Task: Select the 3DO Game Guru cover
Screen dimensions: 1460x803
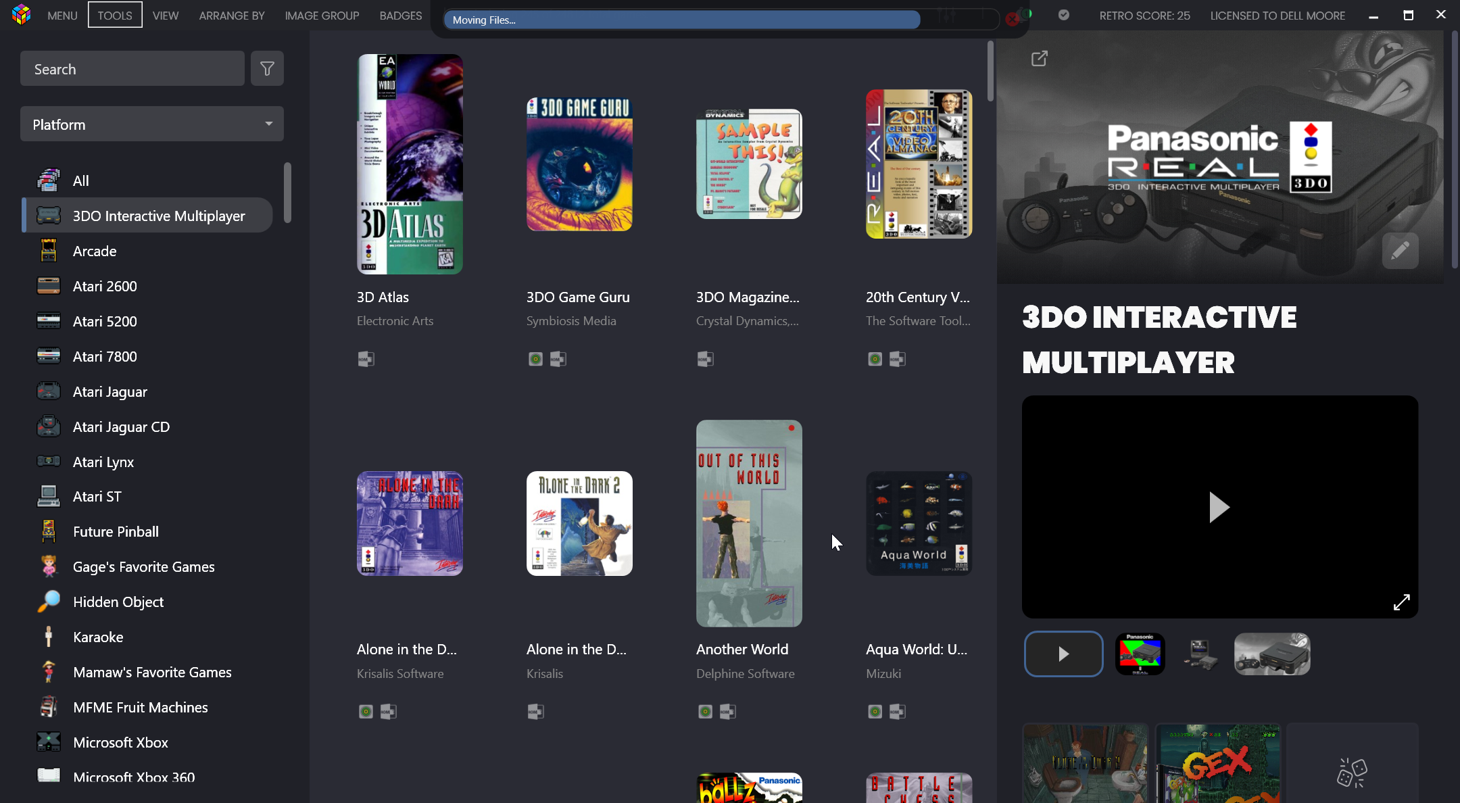Action: pyautogui.click(x=579, y=164)
